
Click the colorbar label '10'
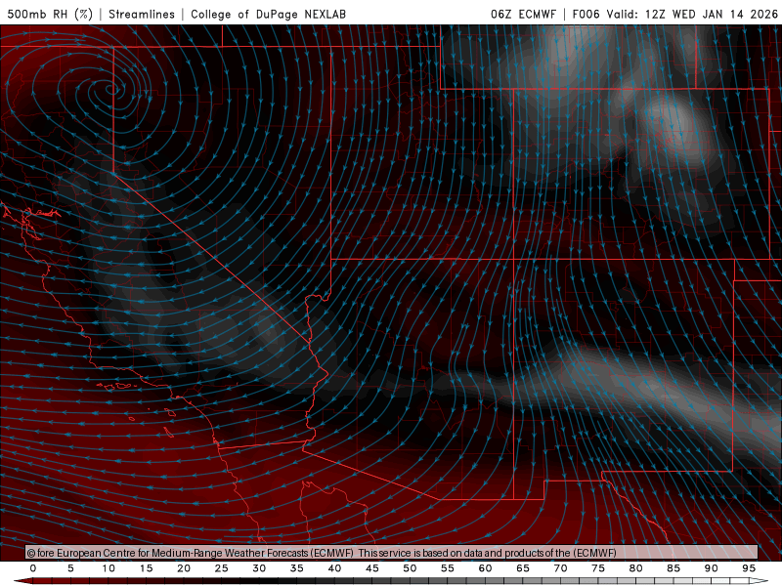click(109, 568)
